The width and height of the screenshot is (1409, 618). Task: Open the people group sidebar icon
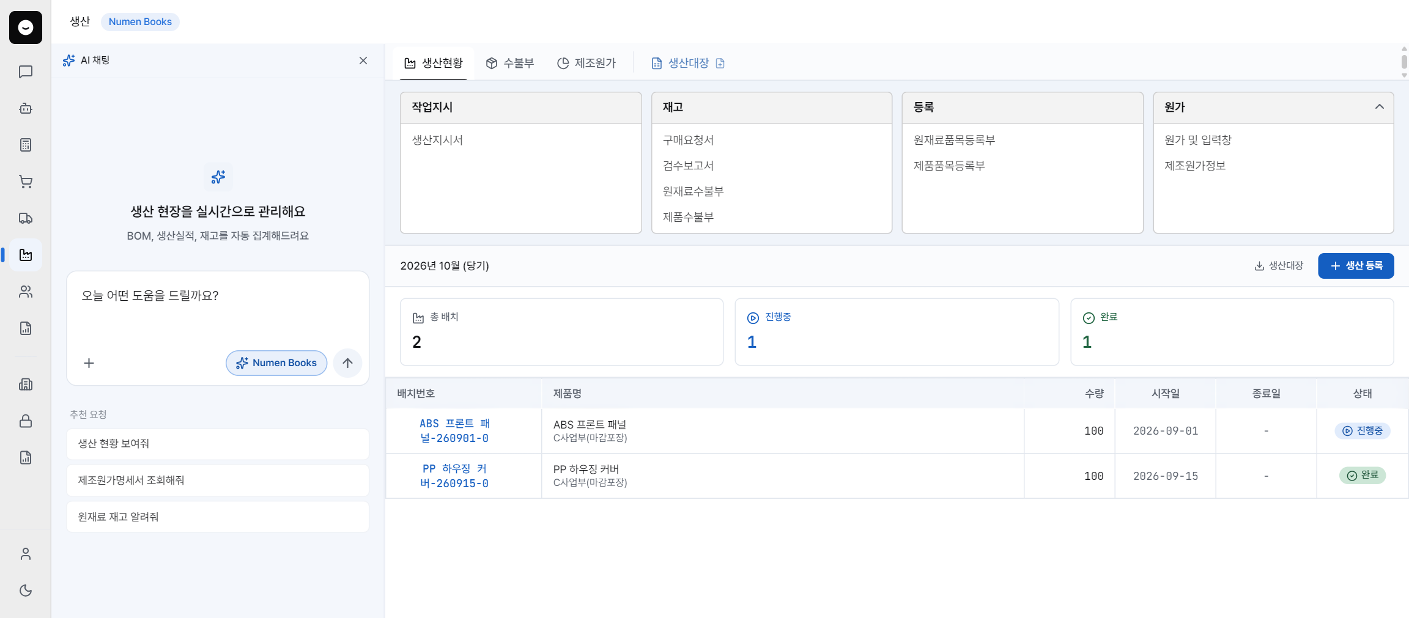[26, 292]
